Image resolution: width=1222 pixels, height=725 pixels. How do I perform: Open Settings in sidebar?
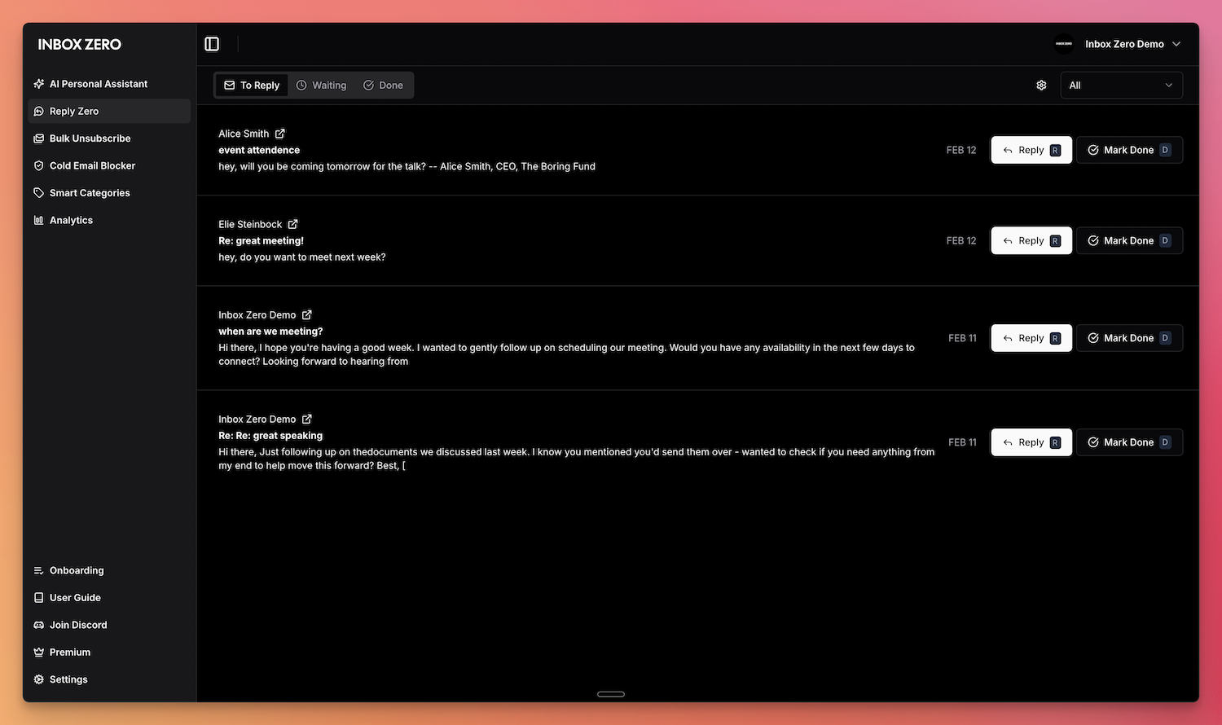pos(109,679)
